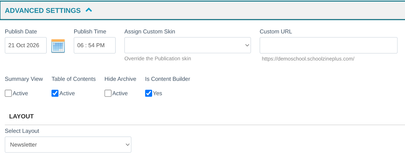Image resolution: width=405 pixels, height=159 pixels.
Task: Open the Select Layout Newsletter dropdown
Action: [68, 145]
